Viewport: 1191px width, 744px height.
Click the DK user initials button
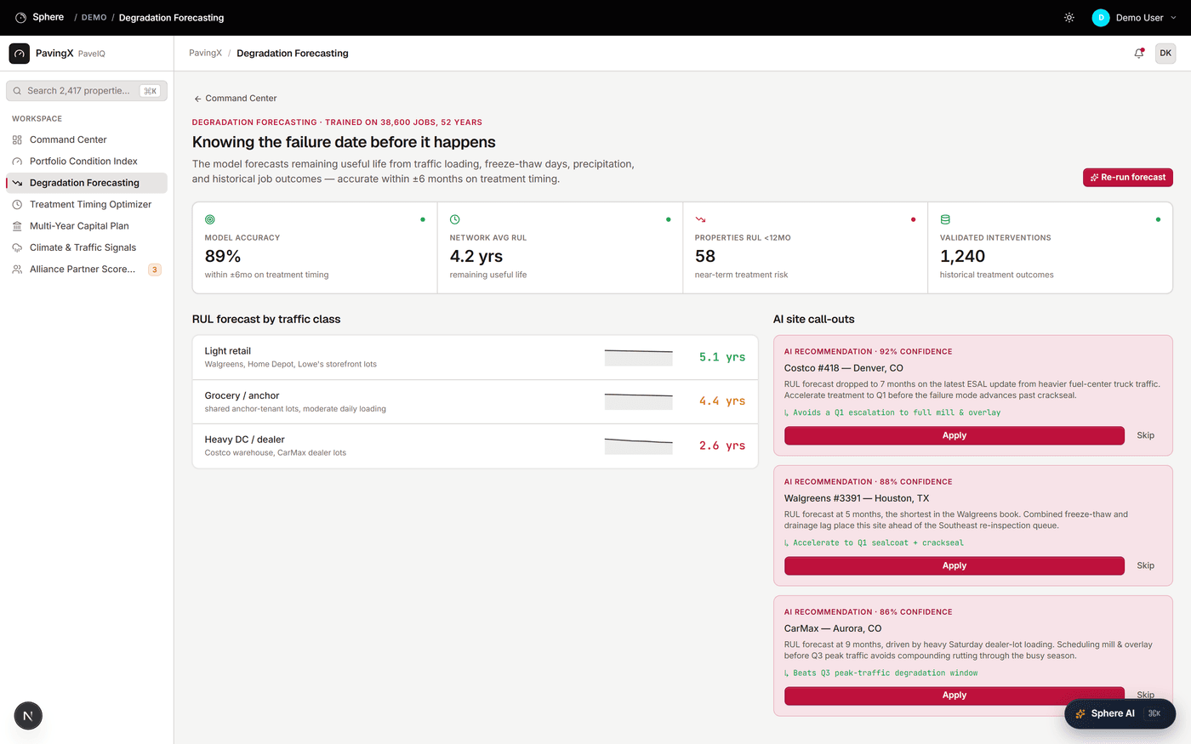point(1165,54)
